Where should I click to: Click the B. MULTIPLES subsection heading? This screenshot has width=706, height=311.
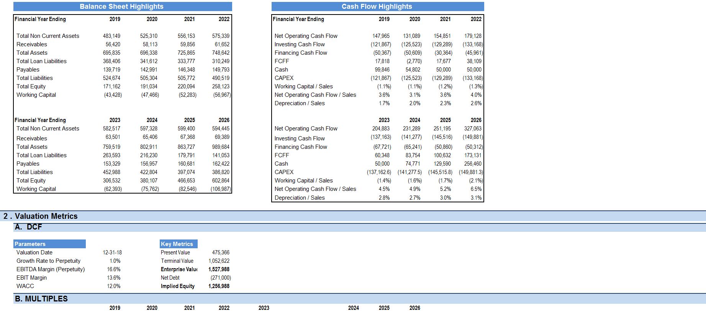click(x=41, y=299)
